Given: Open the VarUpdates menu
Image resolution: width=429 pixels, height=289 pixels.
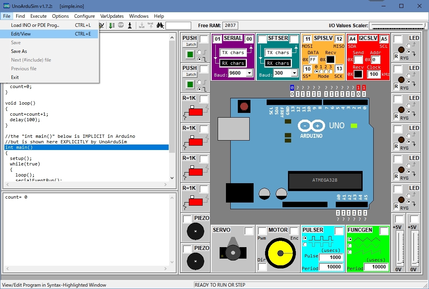Looking at the screenshot, I should [112, 16].
